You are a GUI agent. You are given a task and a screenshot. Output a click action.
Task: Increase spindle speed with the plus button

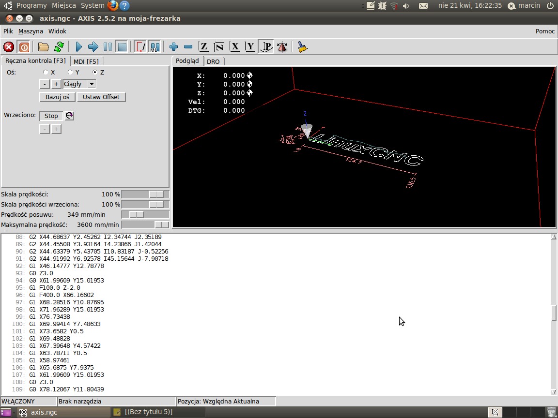pyautogui.click(x=56, y=129)
